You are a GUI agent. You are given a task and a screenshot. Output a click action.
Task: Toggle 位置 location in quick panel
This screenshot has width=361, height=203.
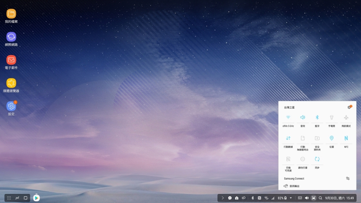tap(332, 138)
